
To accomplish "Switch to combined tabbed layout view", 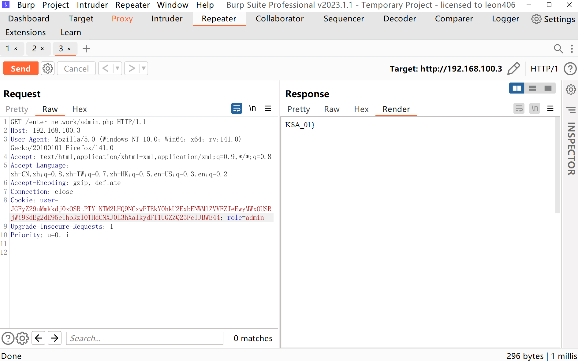I will 548,88.
